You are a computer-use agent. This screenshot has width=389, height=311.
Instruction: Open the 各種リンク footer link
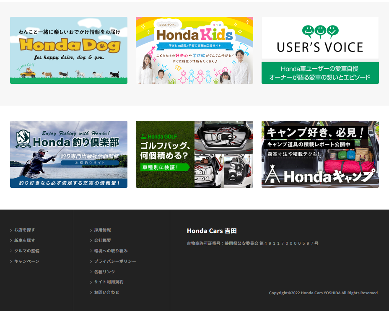(104, 272)
